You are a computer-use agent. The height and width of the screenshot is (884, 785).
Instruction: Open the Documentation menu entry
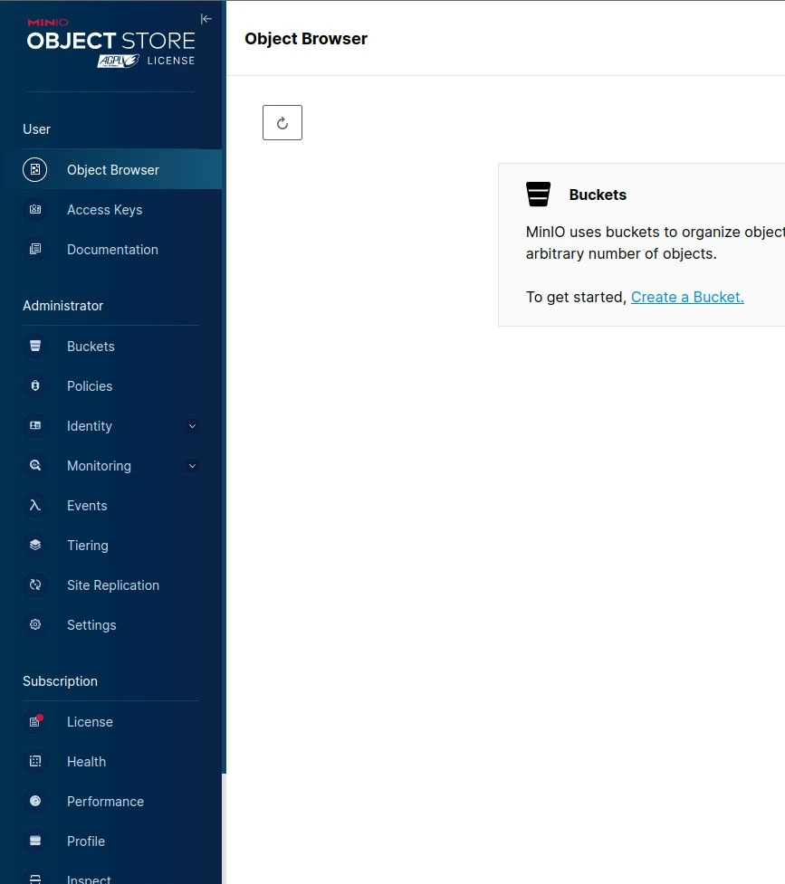pos(110,249)
